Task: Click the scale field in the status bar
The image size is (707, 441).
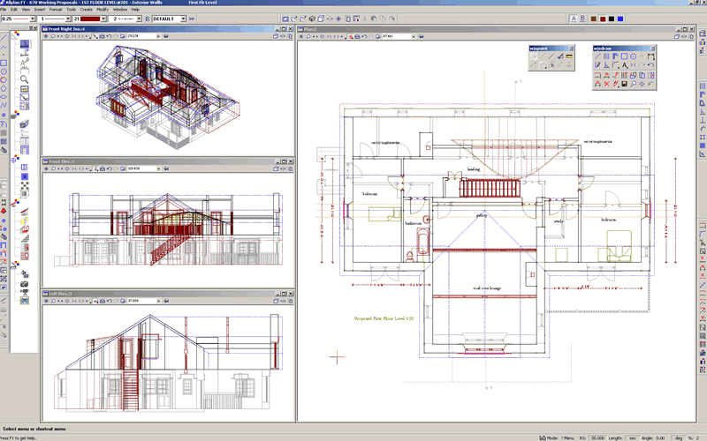Action: click(x=598, y=437)
